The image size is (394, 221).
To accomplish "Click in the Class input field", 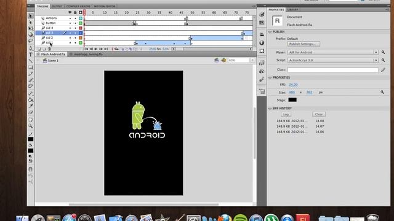I will 333,70.
